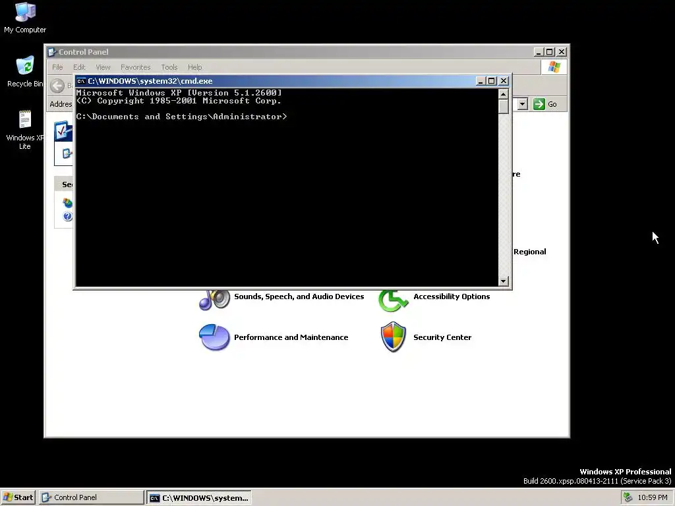The image size is (675, 506).
Task: Click the cmd vertical scrollbar thumb
Action: (x=503, y=107)
